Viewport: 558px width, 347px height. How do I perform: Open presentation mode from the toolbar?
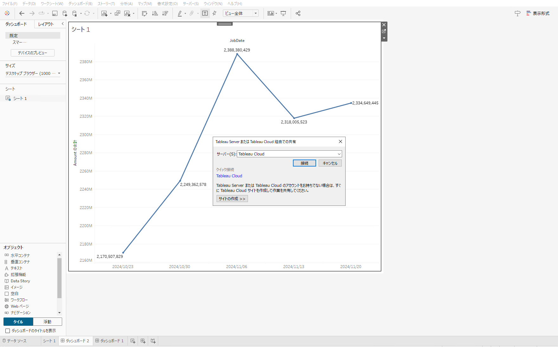[x=283, y=13]
